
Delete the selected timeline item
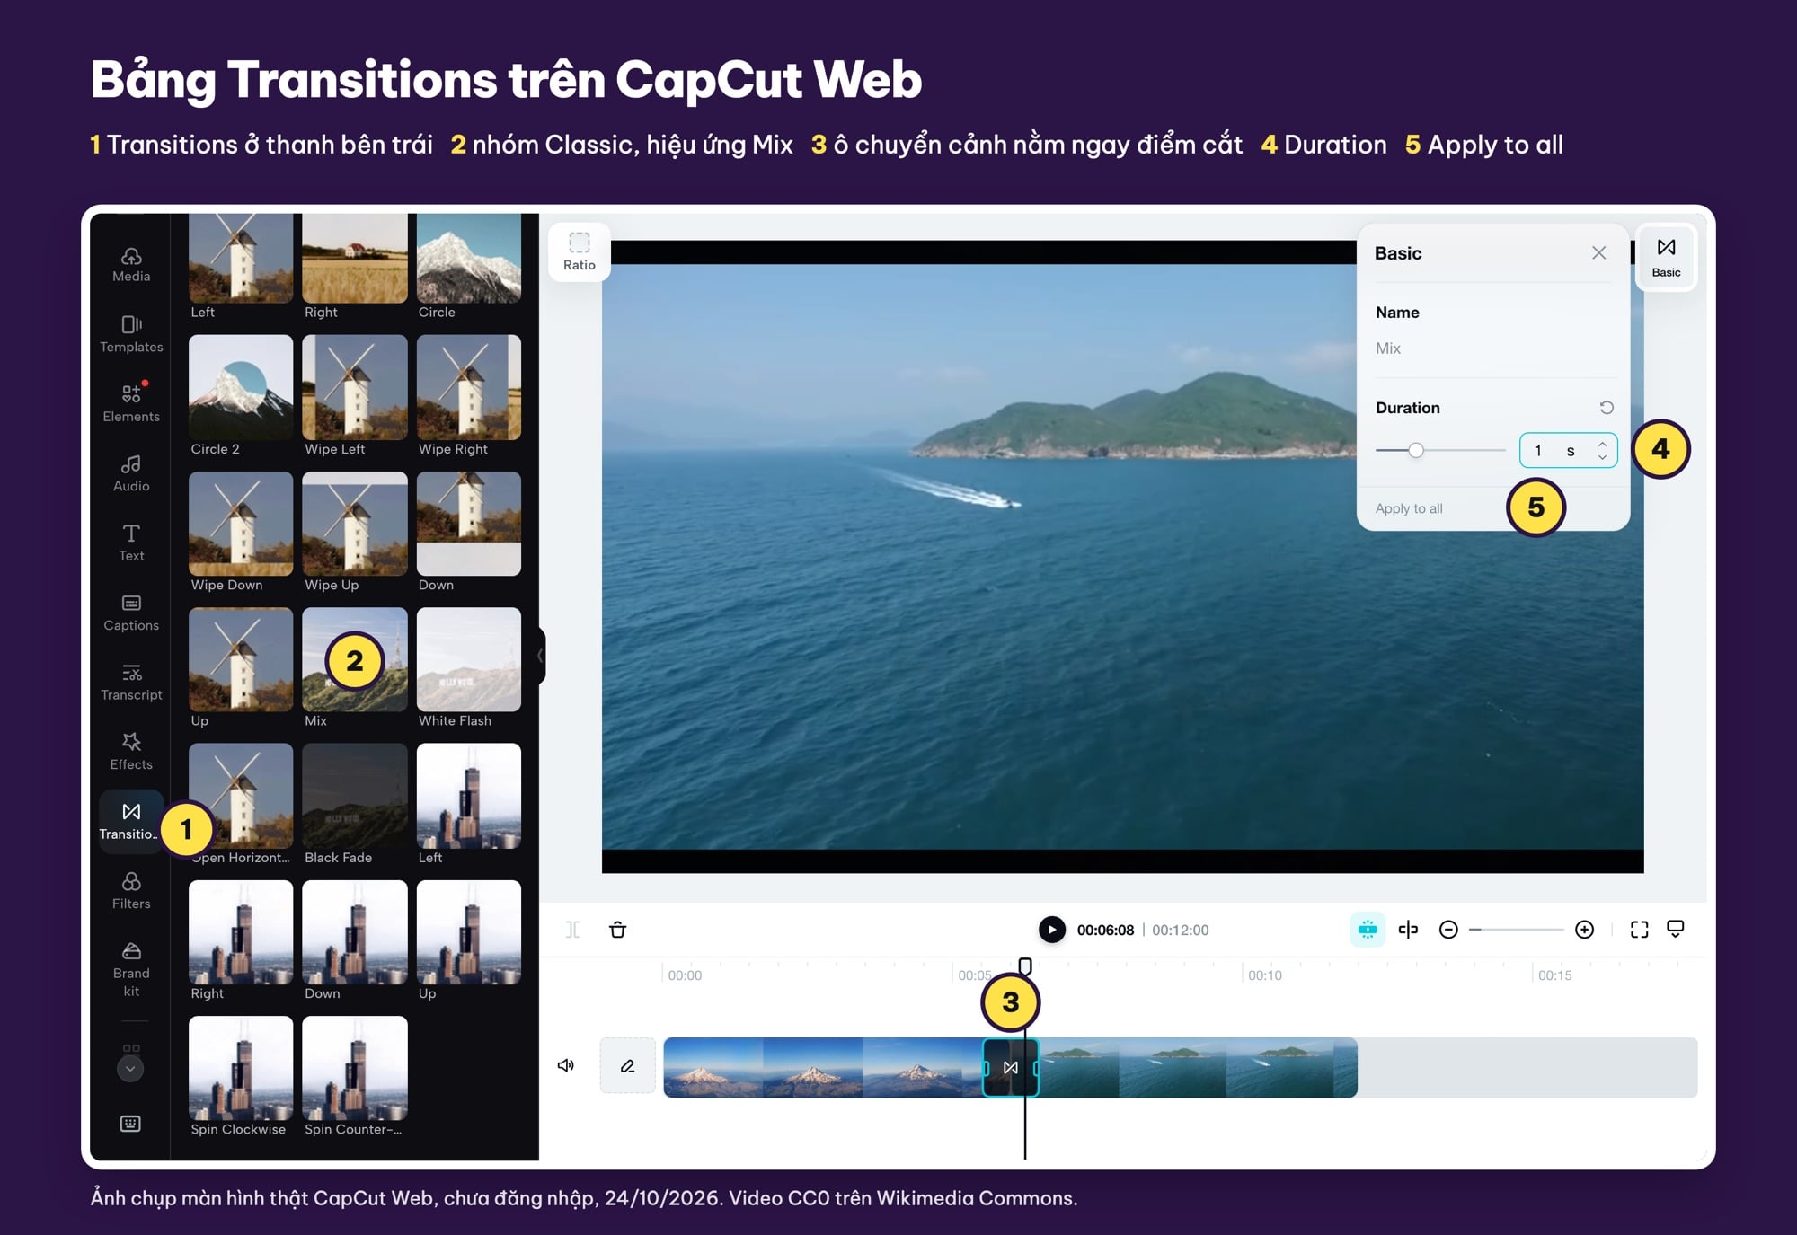click(x=618, y=930)
